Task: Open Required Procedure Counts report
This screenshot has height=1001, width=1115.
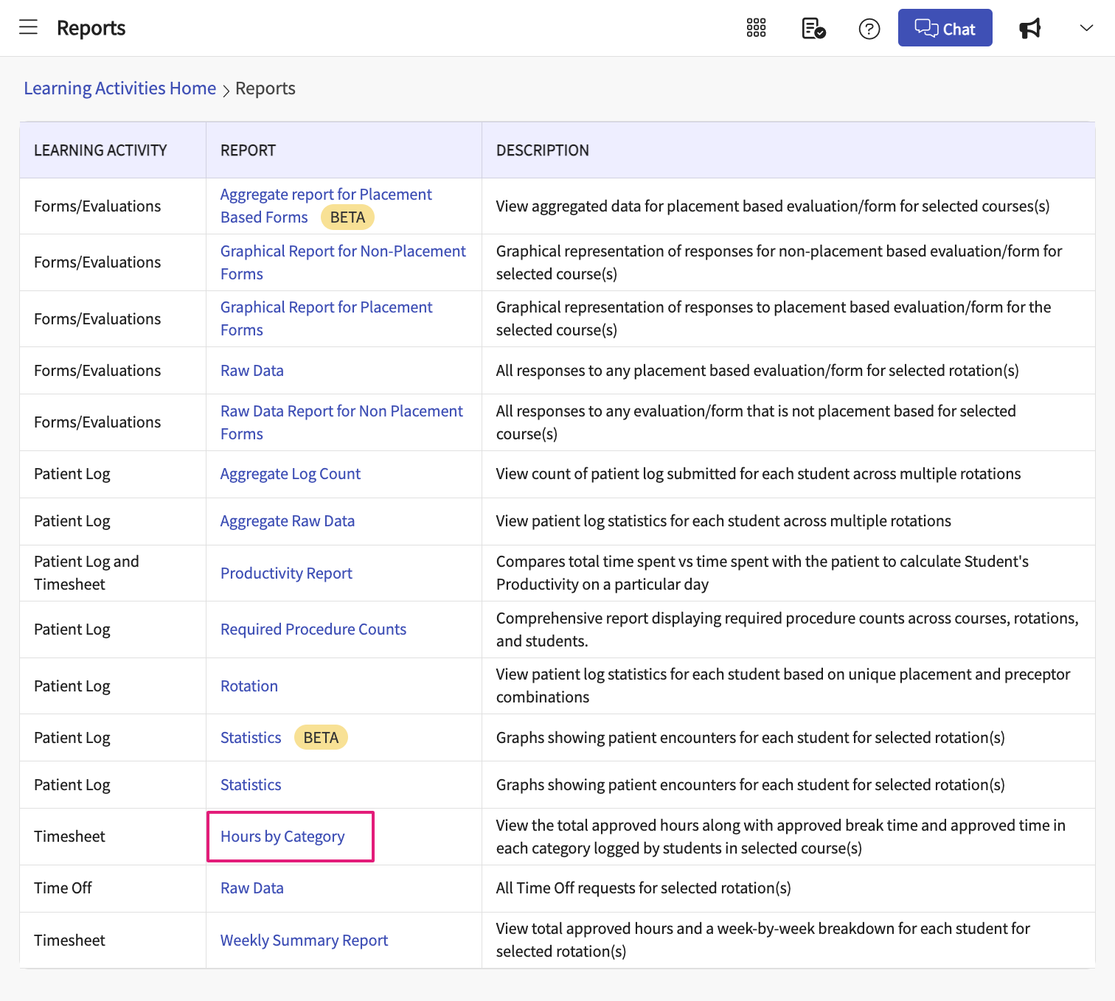Action: (x=313, y=629)
